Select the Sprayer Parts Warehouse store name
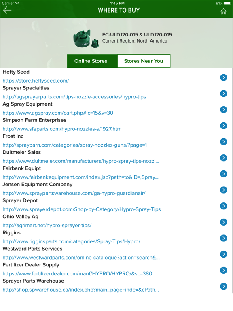This screenshot has width=233, height=311. (33, 281)
